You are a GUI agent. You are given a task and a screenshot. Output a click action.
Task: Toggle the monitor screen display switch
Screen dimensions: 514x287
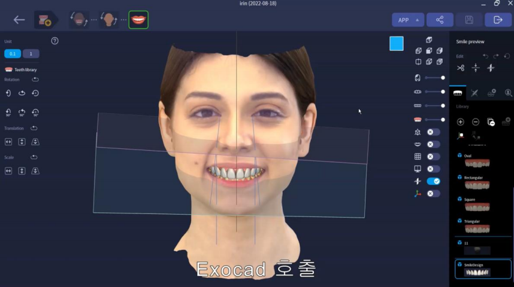[433, 169]
